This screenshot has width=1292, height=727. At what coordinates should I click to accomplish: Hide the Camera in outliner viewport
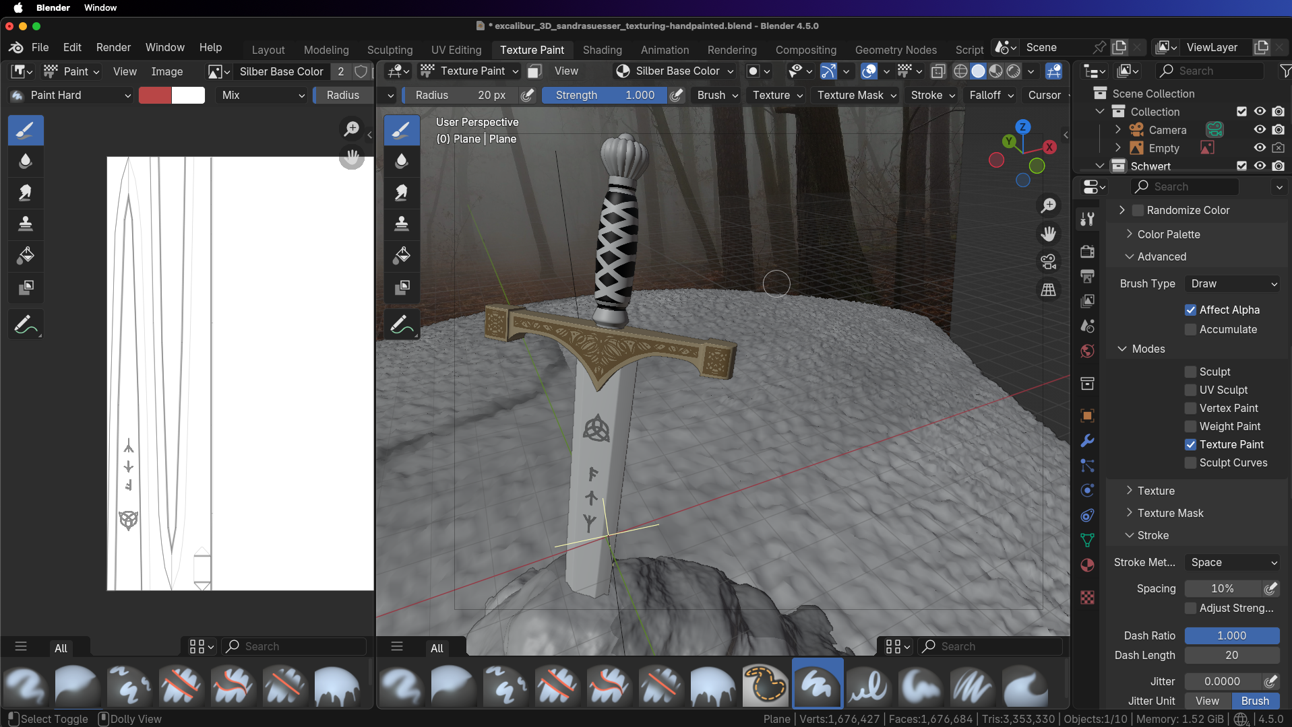1259,130
